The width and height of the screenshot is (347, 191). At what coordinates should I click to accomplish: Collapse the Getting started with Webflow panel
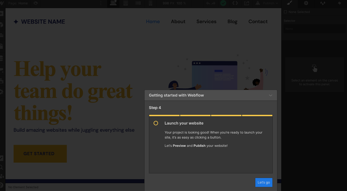click(x=270, y=95)
